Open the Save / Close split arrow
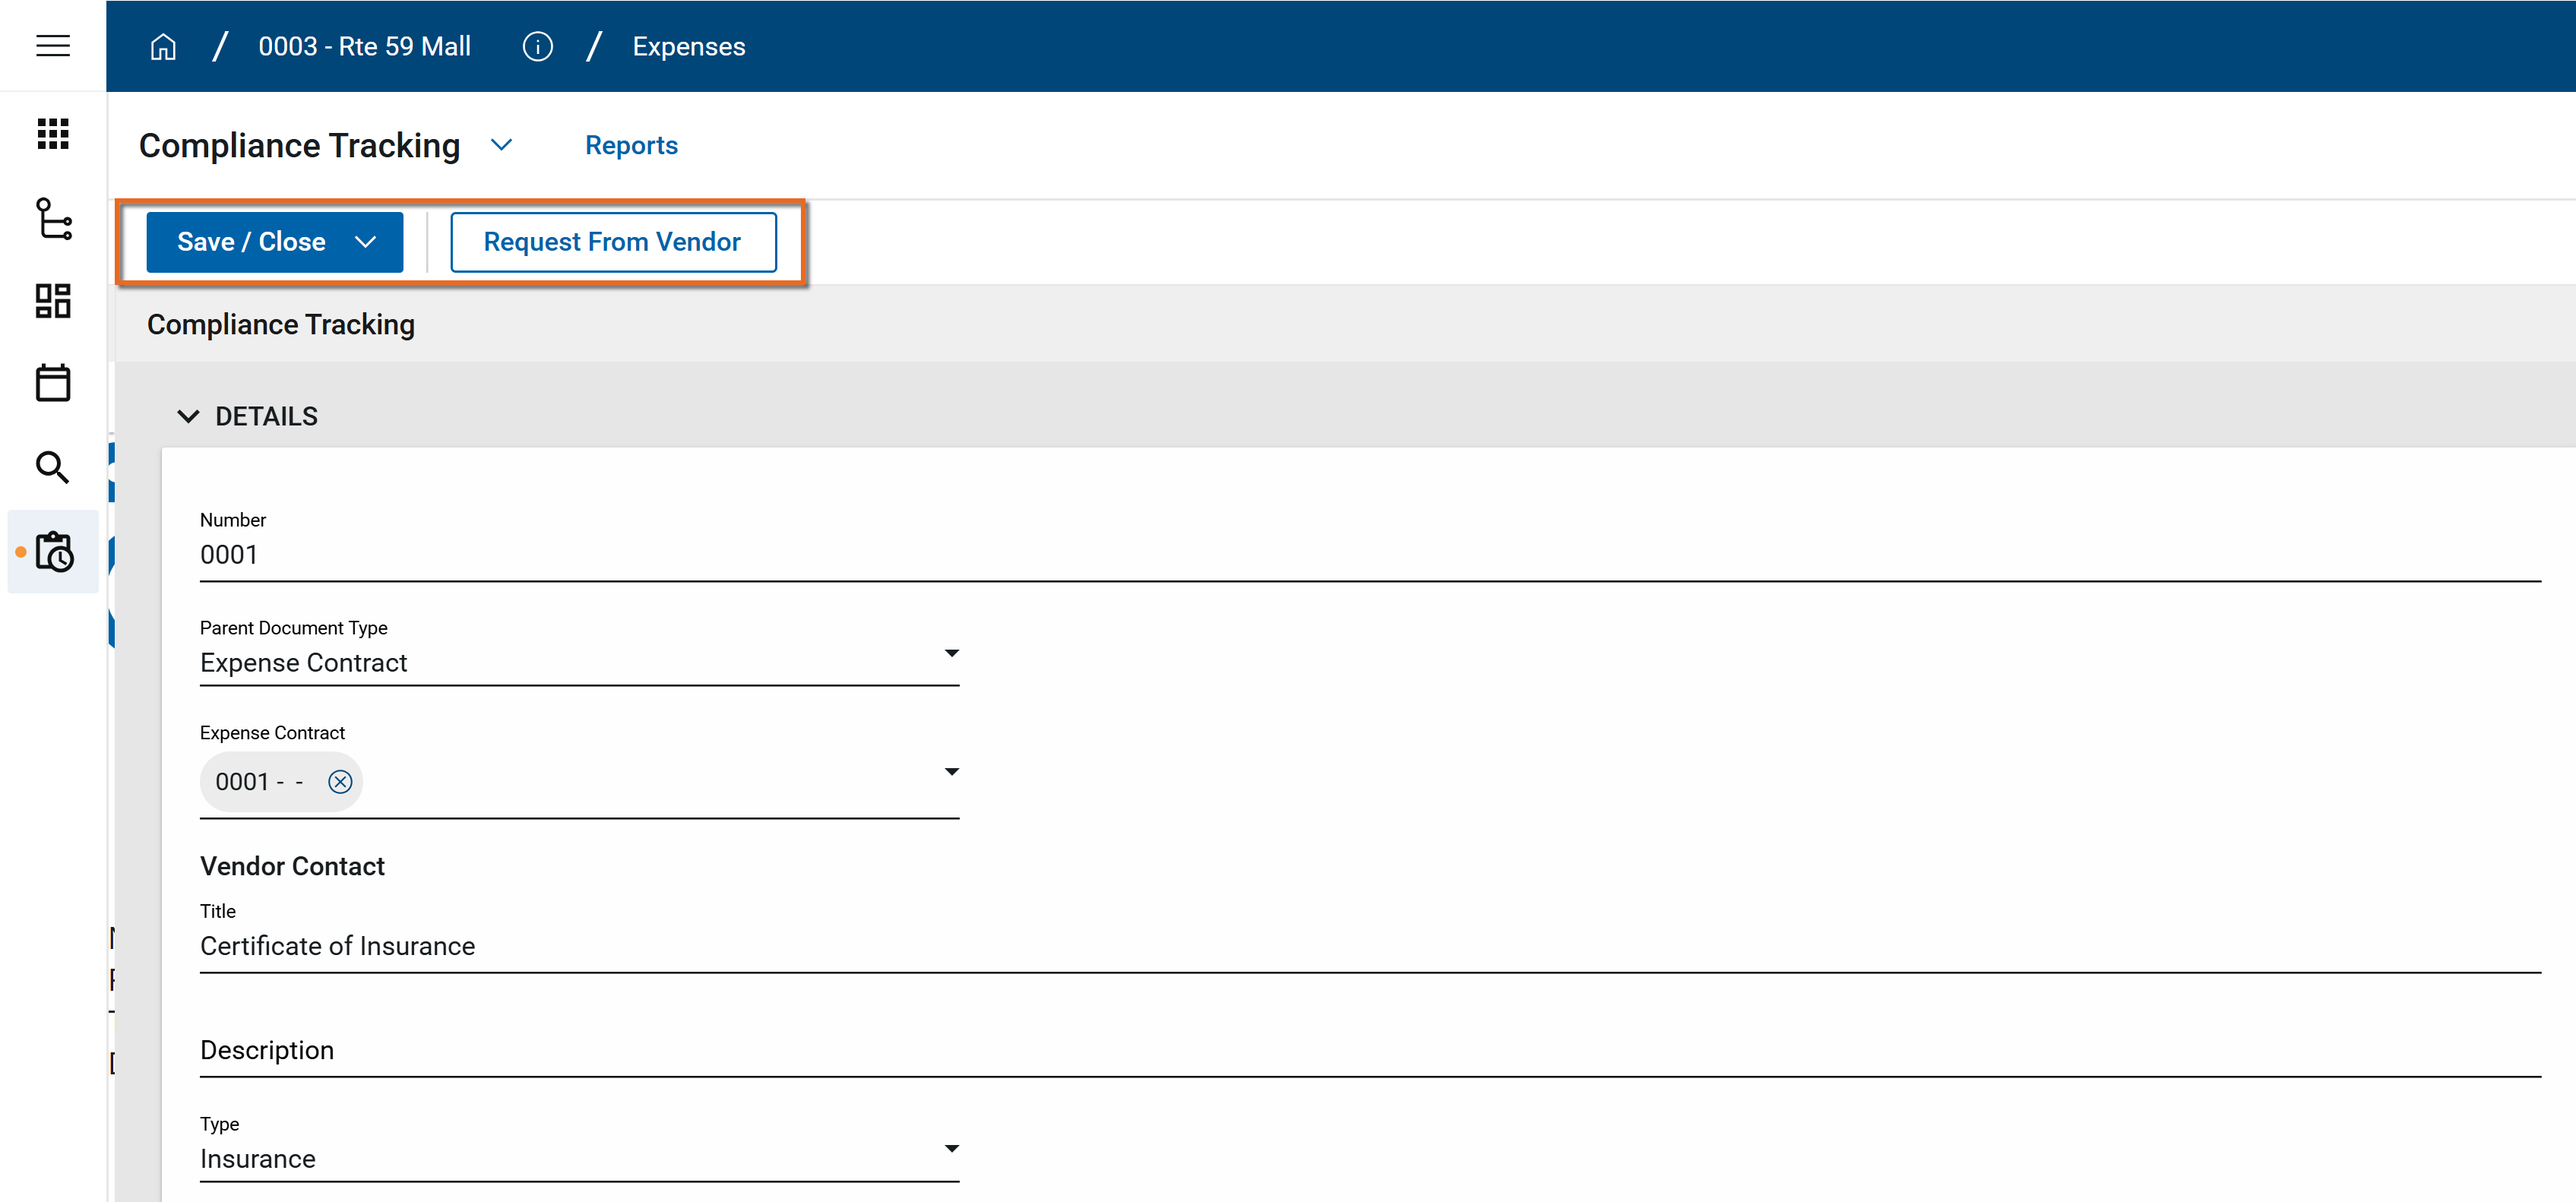Image resolution: width=2576 pixels, height=1202 pixels. pos(366,242)
